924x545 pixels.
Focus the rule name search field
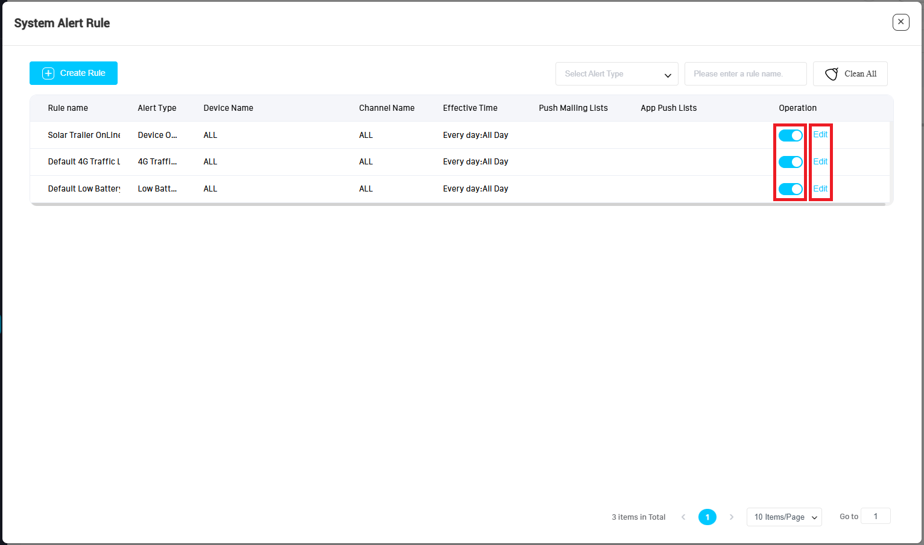(x=745, y=74)
